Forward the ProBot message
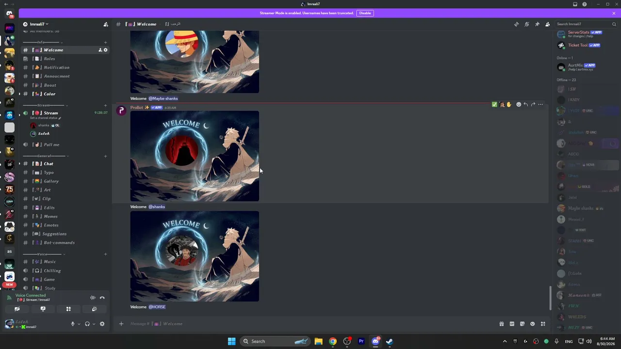Image resolution: width=621 pixels, height=349 pixels. [533, 104]
